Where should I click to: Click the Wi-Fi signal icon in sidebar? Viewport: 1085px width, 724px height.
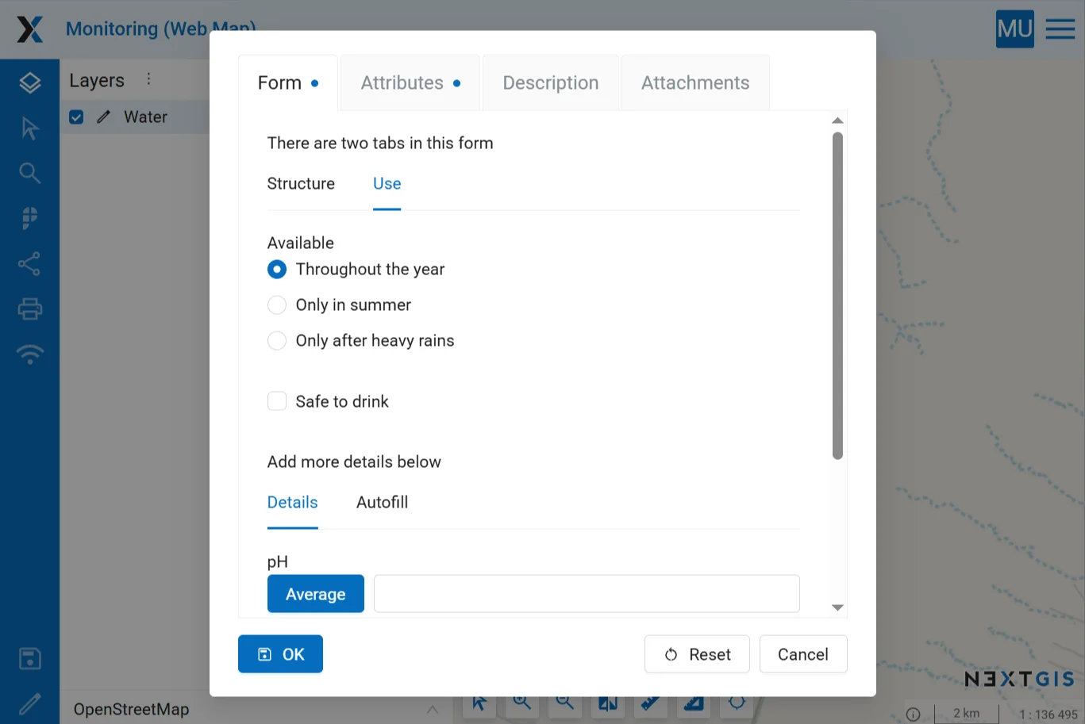click(x=29, y=354)
